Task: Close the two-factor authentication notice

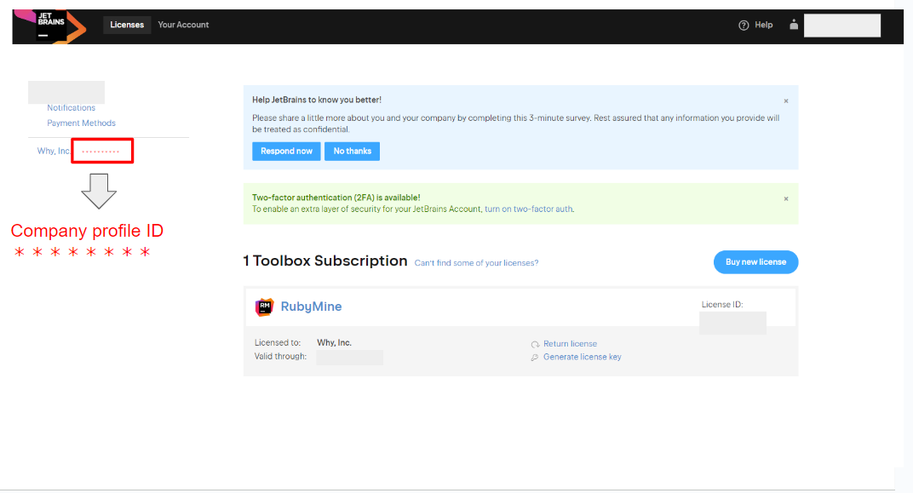Action: tap(786, 198)
